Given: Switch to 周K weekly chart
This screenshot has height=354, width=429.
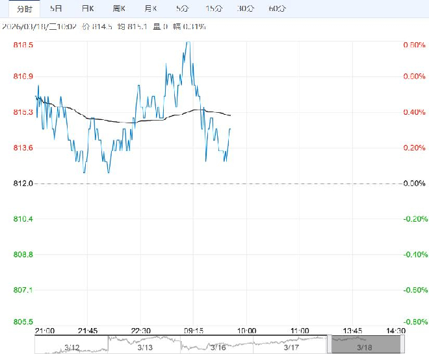Looking at the screenshot, I should coord(119,8).
